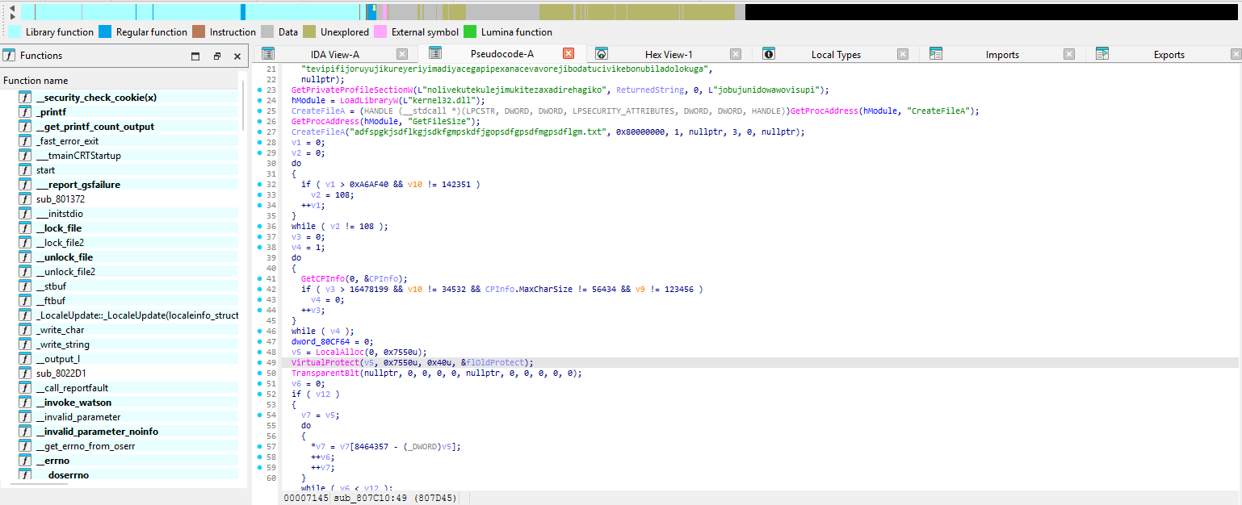Screen dimensions: 1242x505
Task: Click the function icon beside _write_string
Action: tap(25, 344)
